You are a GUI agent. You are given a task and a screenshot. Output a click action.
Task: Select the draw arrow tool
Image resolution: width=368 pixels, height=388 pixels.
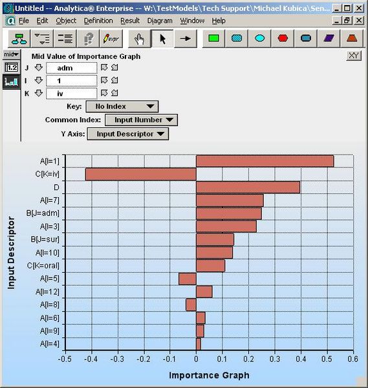(186, 39)
